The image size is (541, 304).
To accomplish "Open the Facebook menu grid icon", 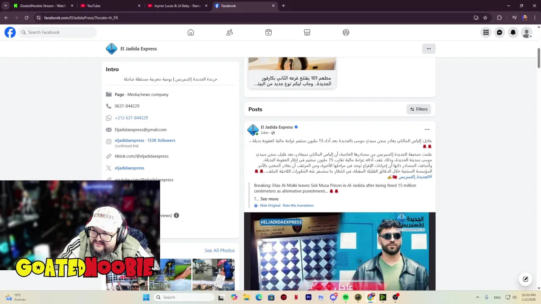I will pyautogui.click(x=486, y=32).
